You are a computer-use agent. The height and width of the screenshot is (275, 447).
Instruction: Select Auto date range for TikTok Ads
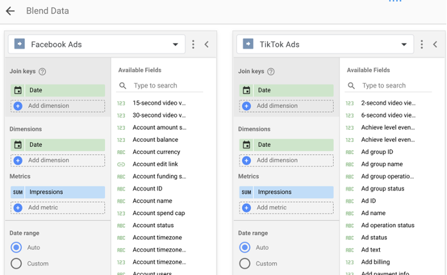click(245, 247)
